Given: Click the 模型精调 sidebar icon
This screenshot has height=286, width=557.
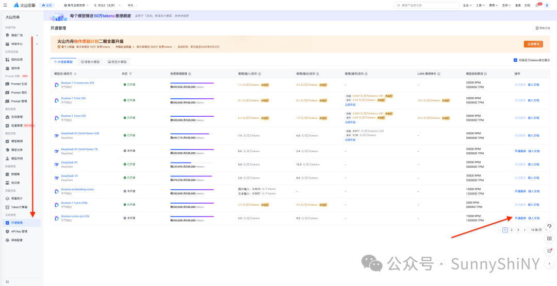Looking at the screenshot, I should point(8,141).
